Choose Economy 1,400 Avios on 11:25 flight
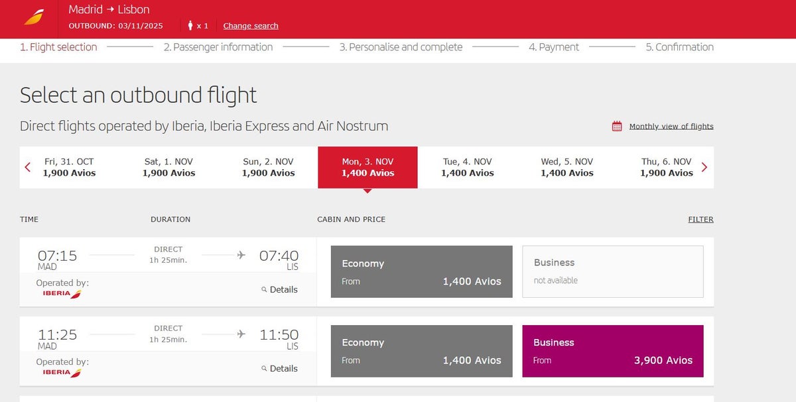Image resolution: width=796 pixels, height=402 pixels. [422, 351]
